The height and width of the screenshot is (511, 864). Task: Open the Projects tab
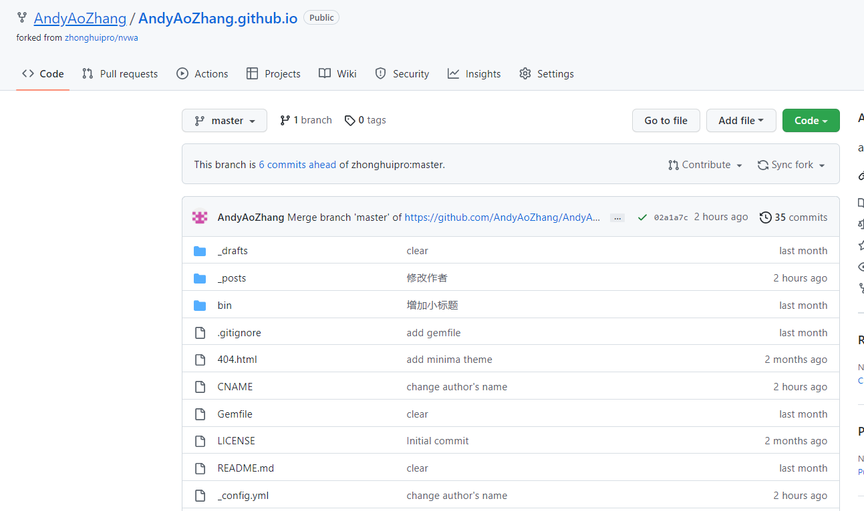tap(273, 74)
